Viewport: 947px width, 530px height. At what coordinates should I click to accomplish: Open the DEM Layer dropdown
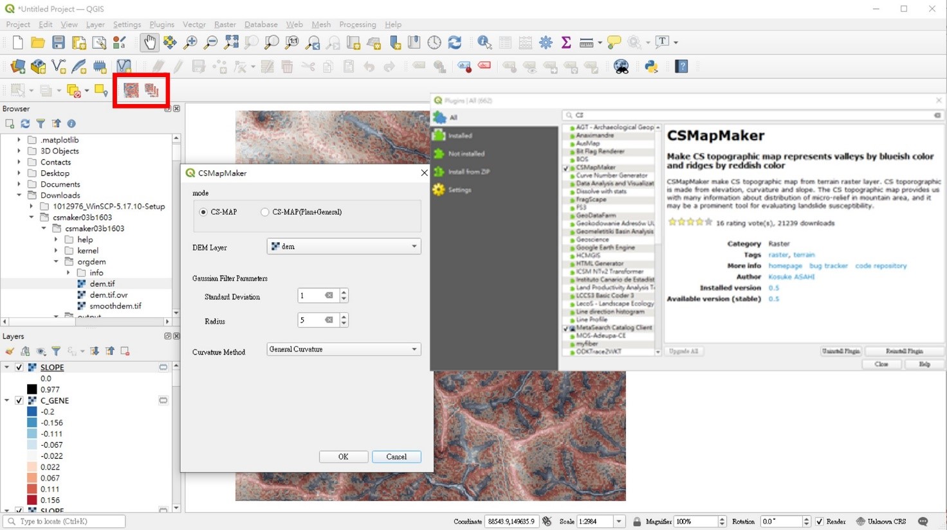(344, 247)
